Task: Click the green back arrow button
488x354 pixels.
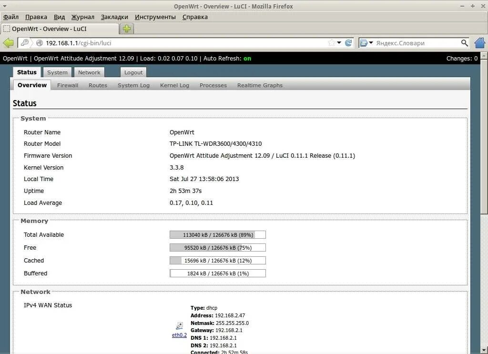Action: [8, 43]
